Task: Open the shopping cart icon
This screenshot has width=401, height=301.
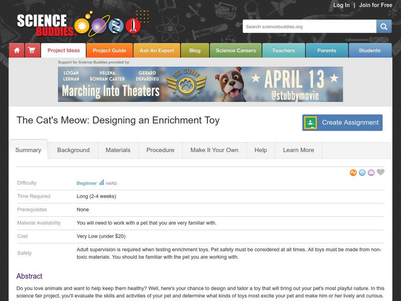Action: point(33,50)
